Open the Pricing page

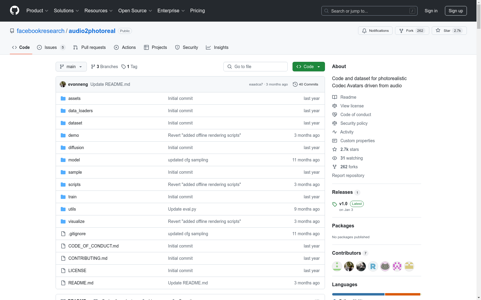(198, 10)
